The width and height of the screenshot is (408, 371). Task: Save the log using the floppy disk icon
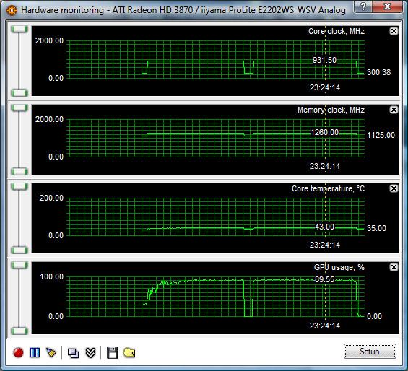click(113, 353)
